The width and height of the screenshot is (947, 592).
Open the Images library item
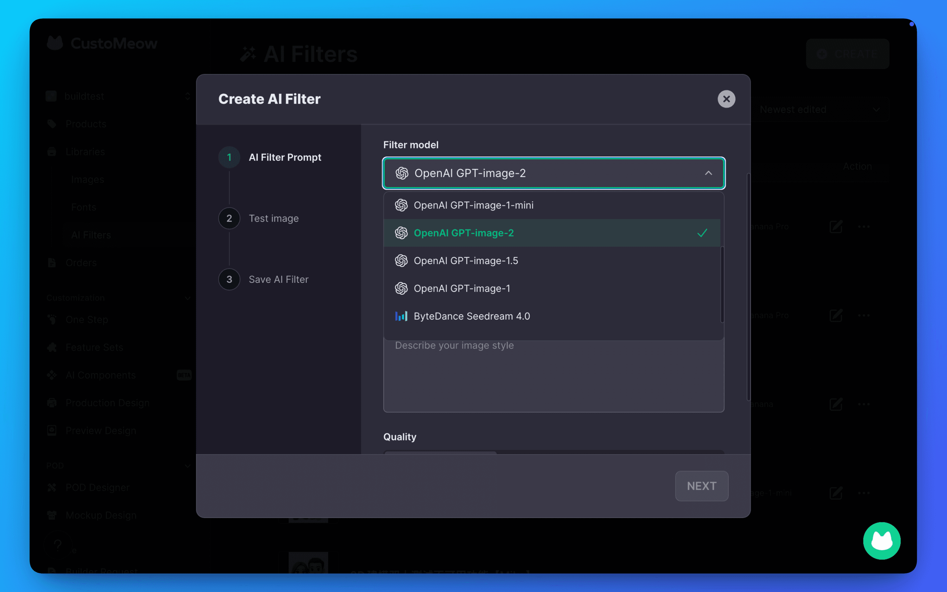coord(88,180)
